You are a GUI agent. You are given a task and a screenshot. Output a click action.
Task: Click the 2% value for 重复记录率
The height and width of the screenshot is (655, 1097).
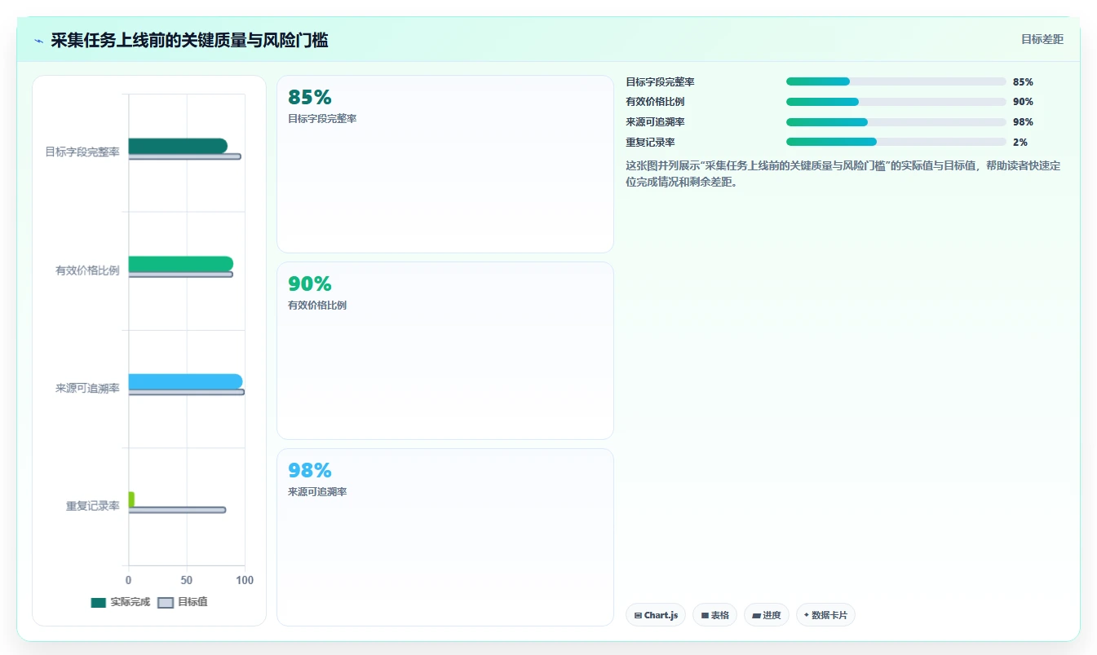[1020, 142]
